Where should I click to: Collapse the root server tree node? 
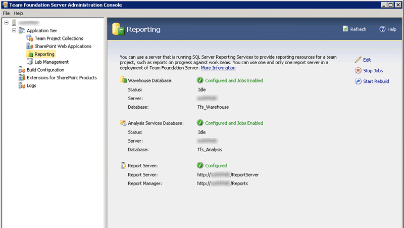(x=7, y=22)
